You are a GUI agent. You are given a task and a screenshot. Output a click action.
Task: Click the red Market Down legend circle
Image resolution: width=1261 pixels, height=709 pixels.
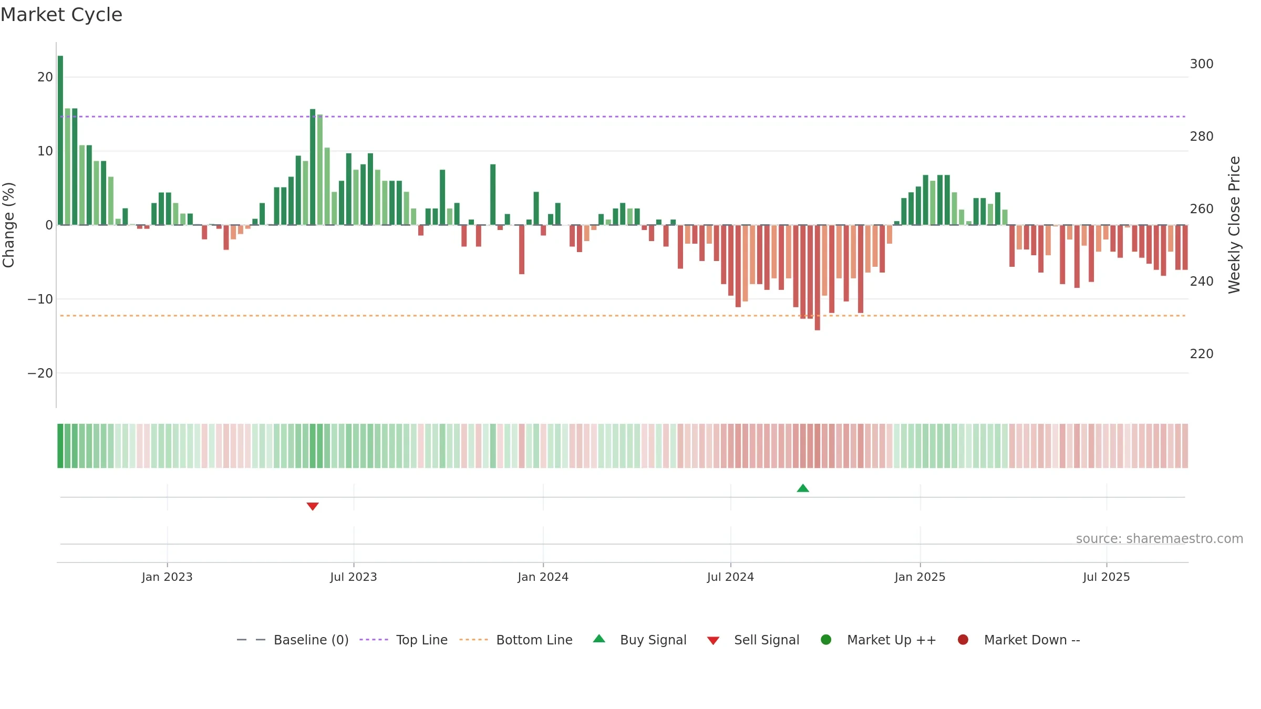click(963, 640)
